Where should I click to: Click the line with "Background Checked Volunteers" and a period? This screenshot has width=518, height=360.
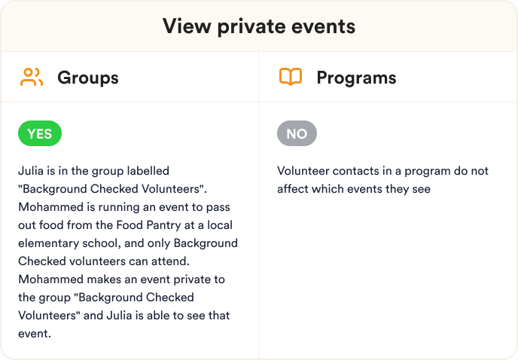[x=112, y=189]
